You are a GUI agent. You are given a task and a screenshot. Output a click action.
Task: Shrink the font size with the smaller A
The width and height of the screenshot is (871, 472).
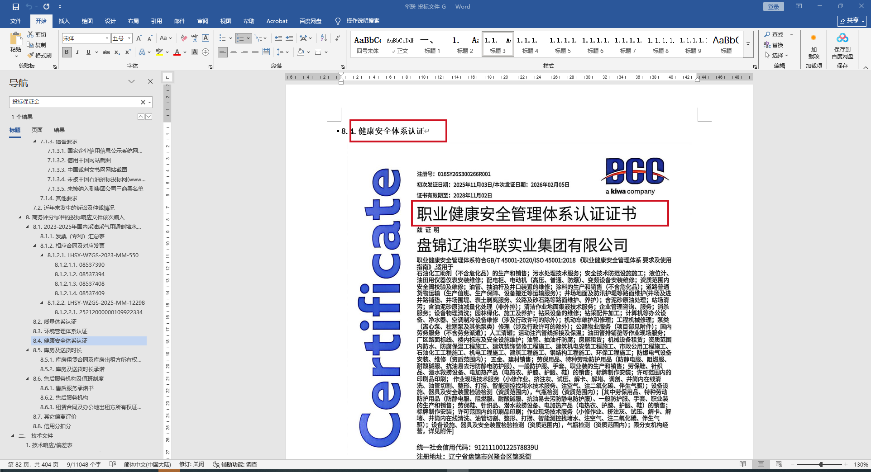[x=150, y=38]
